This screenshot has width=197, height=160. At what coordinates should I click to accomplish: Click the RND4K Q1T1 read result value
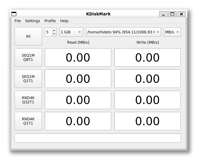click(x=78, y=121)
